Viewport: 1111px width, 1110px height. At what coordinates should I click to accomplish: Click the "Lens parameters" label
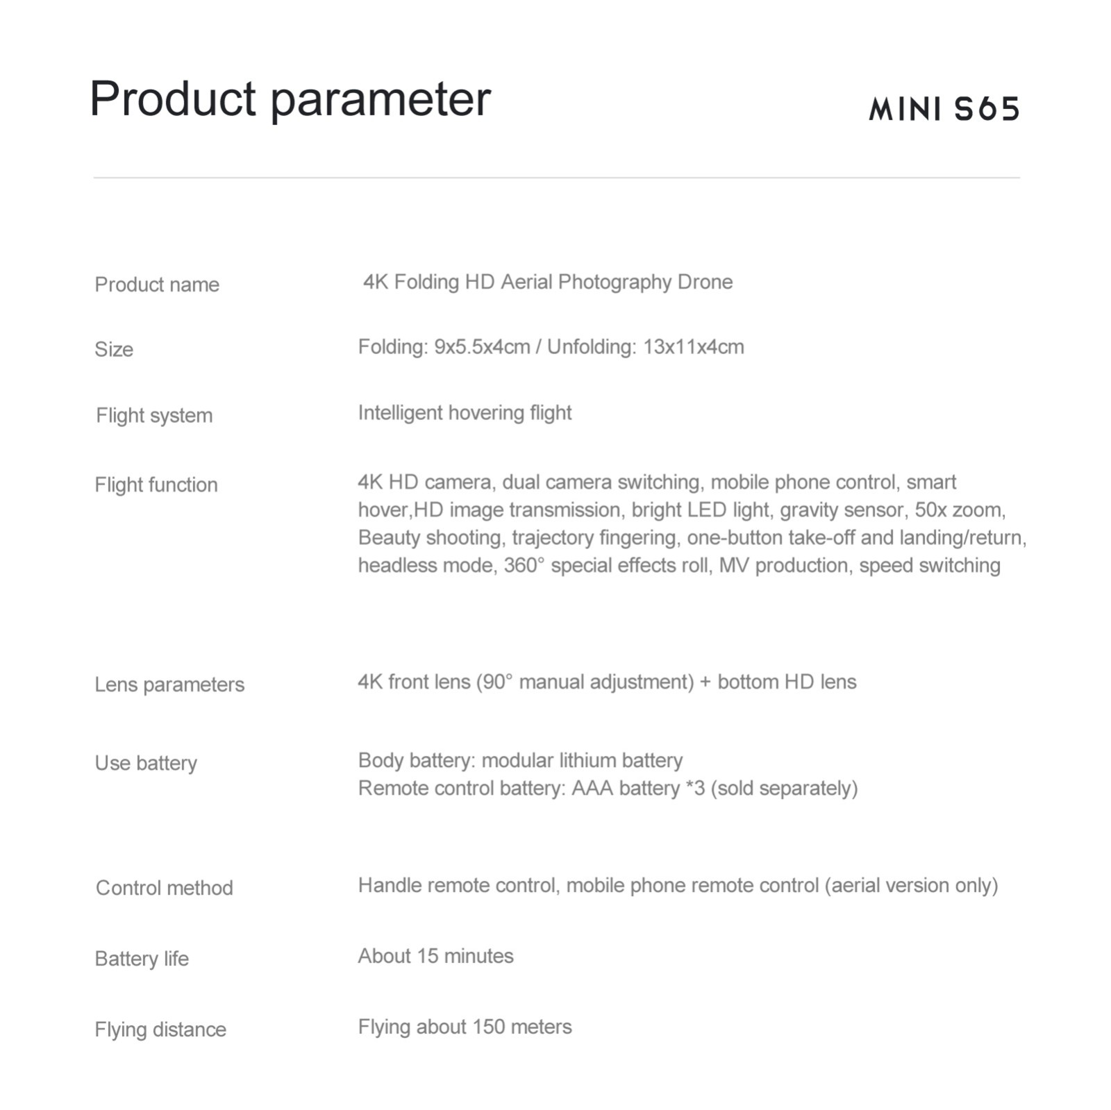click(169, 684)
